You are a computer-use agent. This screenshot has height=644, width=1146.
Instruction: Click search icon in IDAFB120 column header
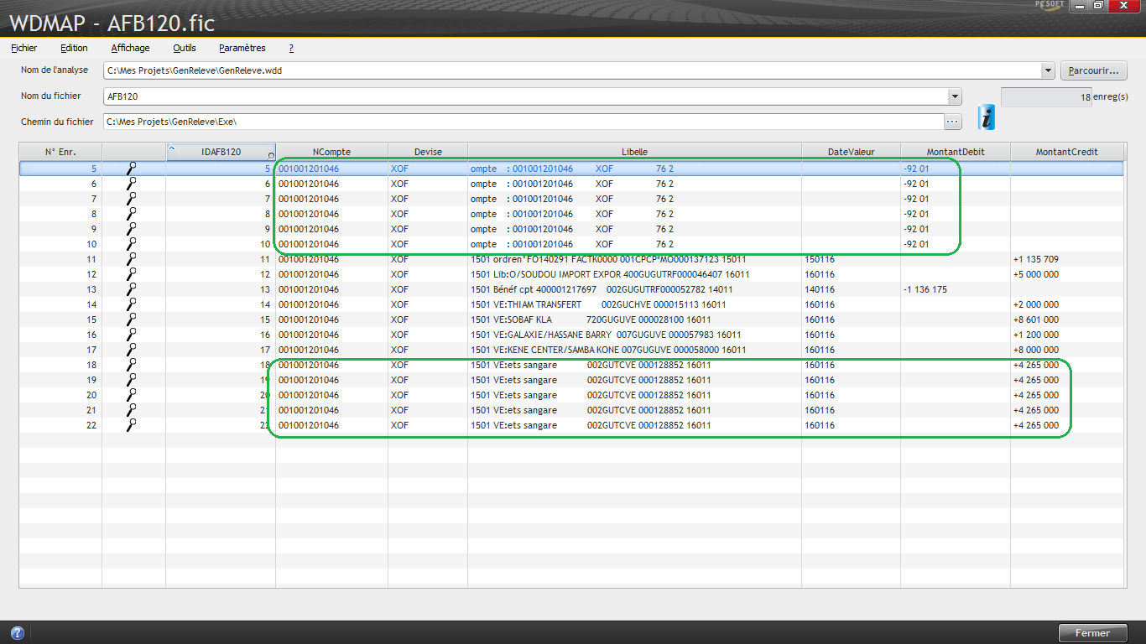pyautogui.click(x=271, y=156)
